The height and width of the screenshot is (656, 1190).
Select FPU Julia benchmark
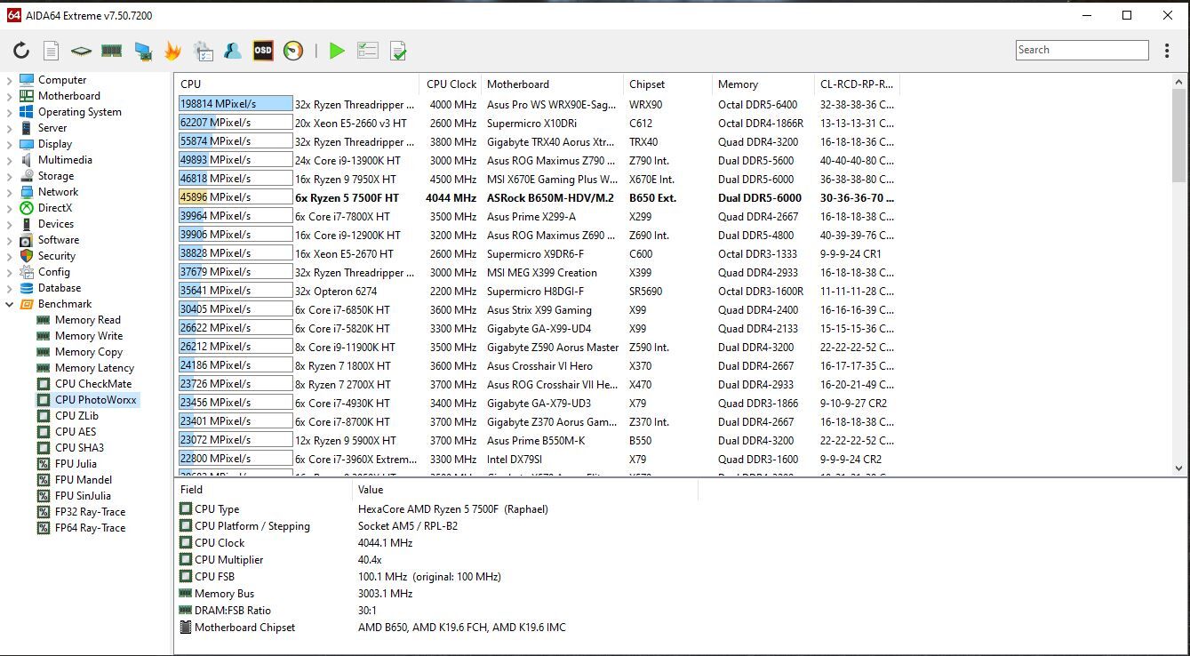click(76, 464)
